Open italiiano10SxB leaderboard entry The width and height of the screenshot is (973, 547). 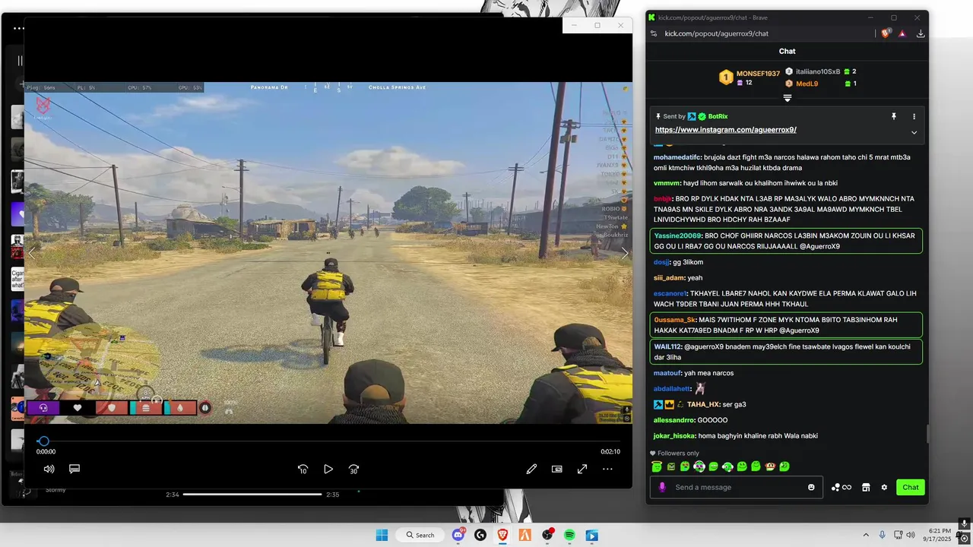[x=818, y=71]
